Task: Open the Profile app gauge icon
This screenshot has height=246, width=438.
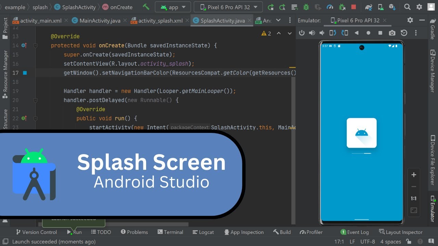Action: [330, 7]
